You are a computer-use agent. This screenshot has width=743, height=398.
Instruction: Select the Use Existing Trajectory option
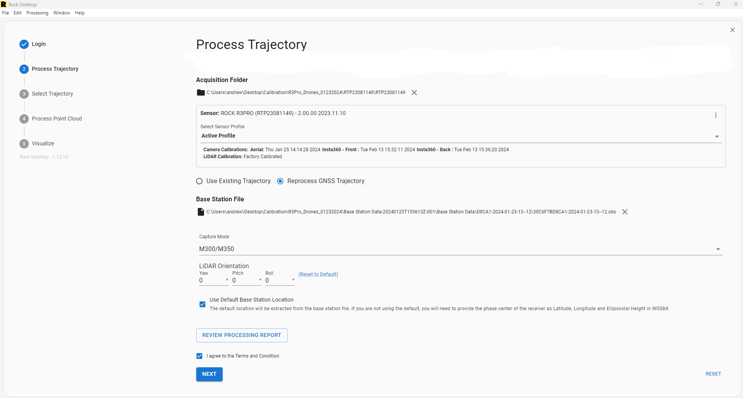pyautogui.click(x=200, y=181)
